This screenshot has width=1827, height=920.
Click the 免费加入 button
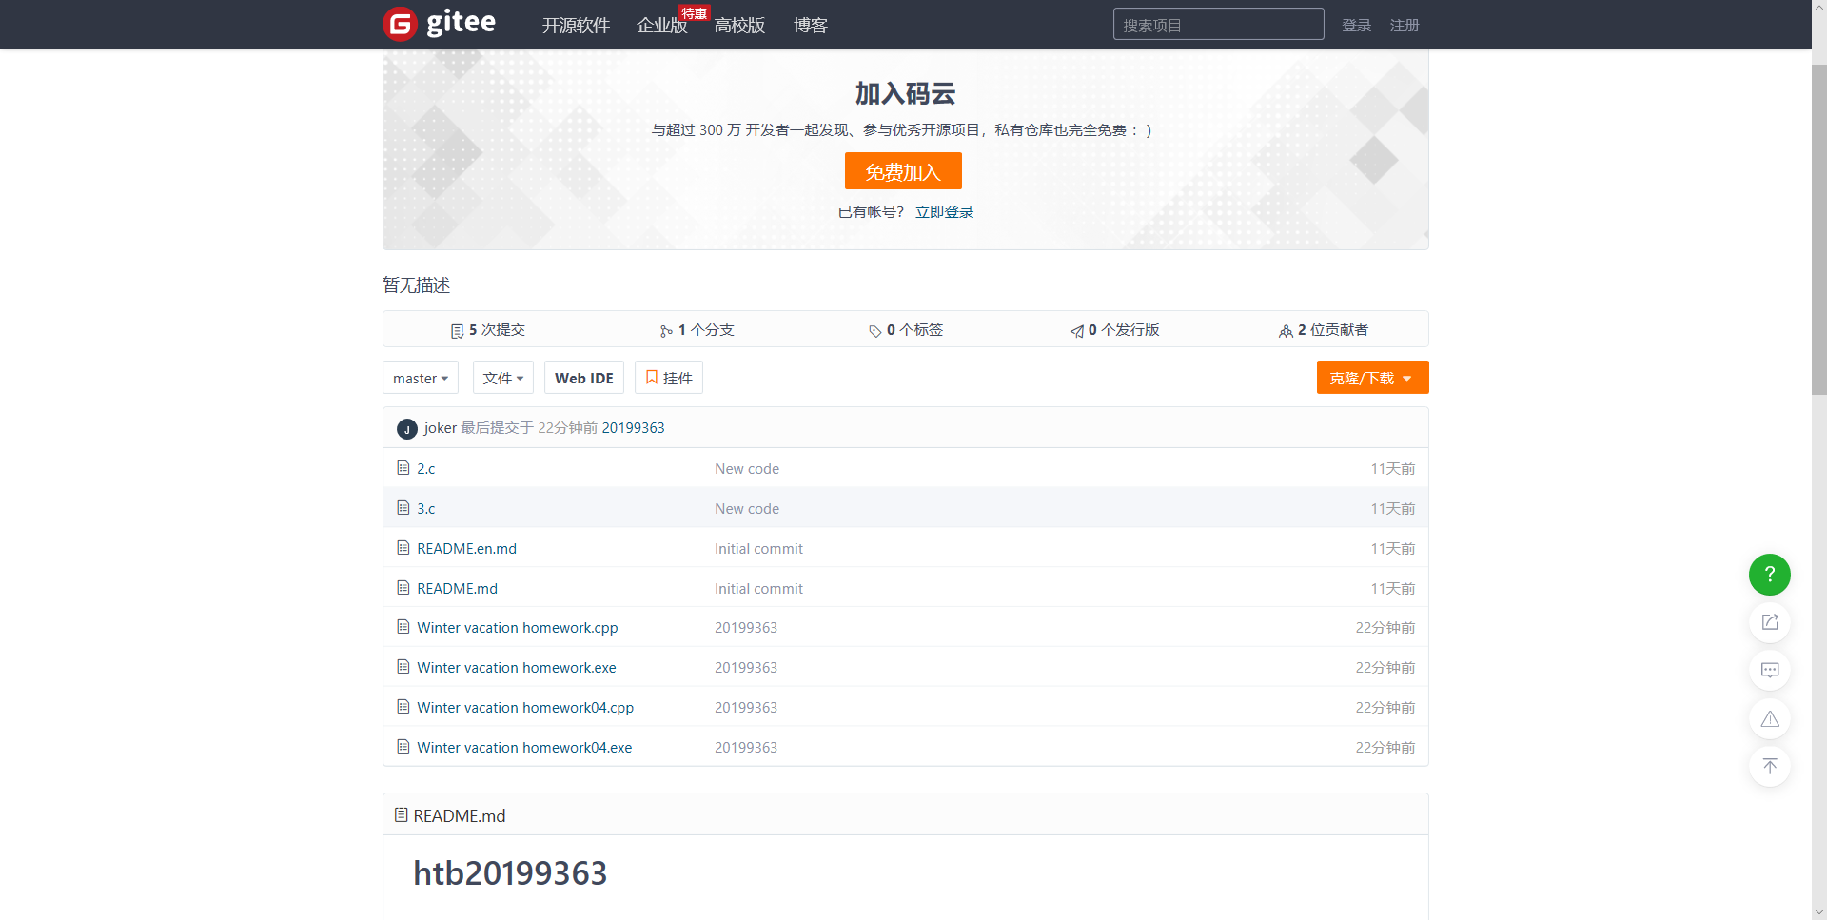point(903,171)
